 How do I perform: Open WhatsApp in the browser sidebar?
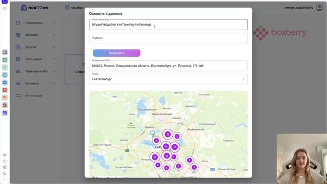click(5, 67)
